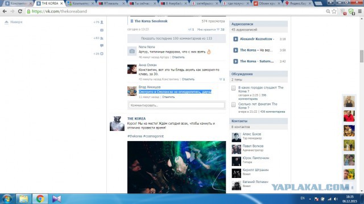Click the Наверх back-to-top link
The height and width of the screenshot is (204, 364).
coord(14,22)
